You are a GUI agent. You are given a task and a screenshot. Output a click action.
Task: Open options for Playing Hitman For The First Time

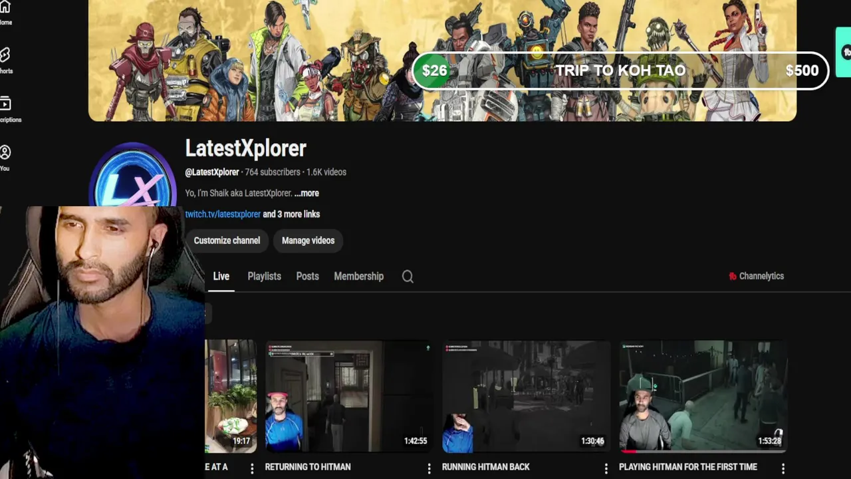(x=783, y=468)
